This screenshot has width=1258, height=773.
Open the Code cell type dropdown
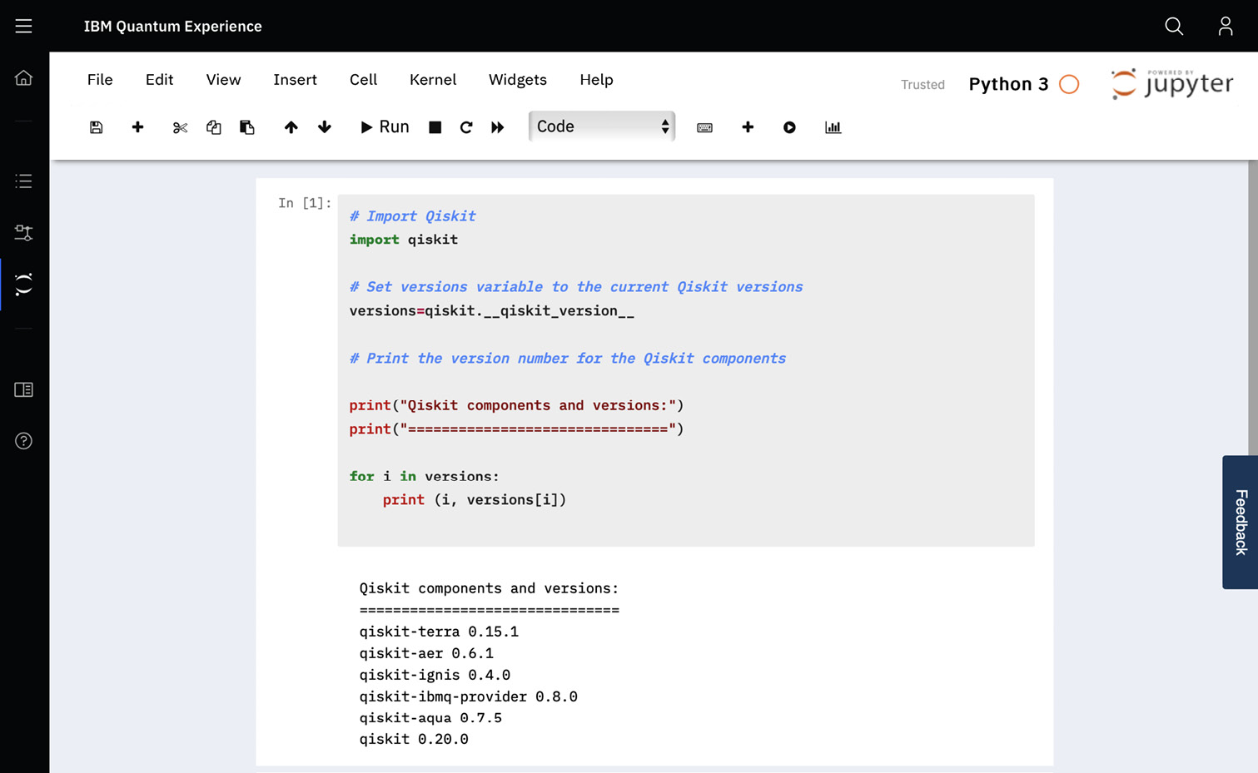(x=602, y=126)
